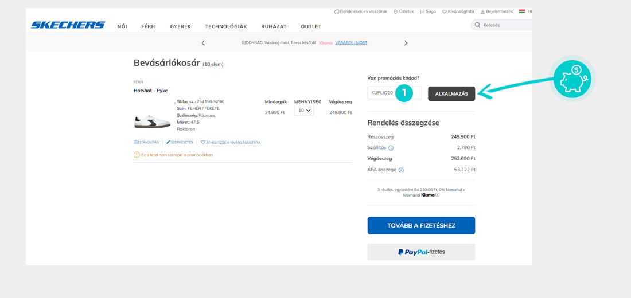631x298 pixels.
Task: Pay with the PayPal button
Action: [421, 252]
